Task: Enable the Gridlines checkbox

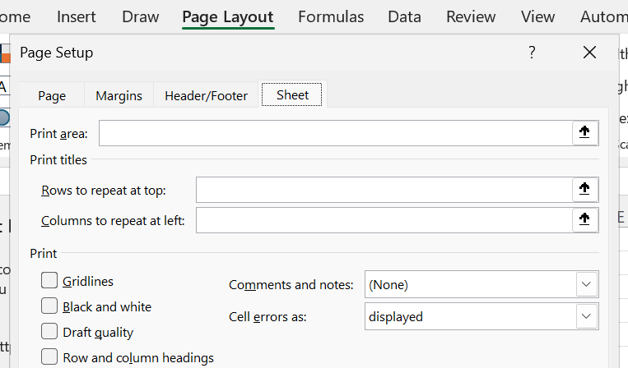Action: click(x=50, y=281)
